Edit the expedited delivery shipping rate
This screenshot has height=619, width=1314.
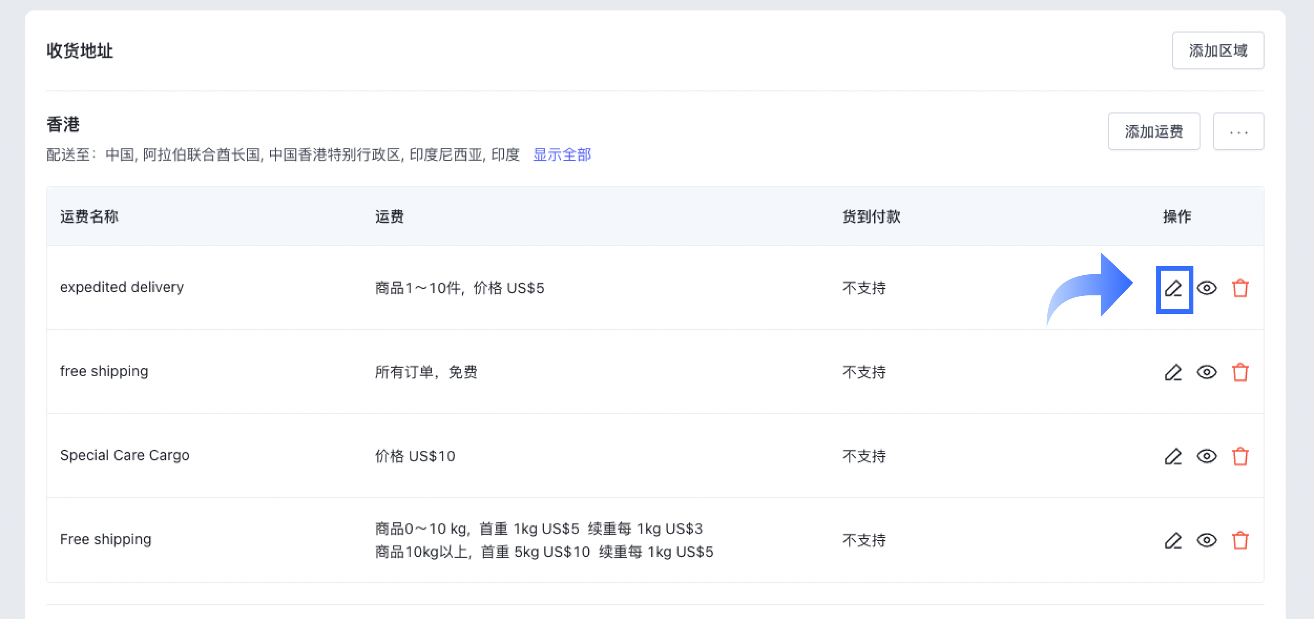tap(1173, 289)
